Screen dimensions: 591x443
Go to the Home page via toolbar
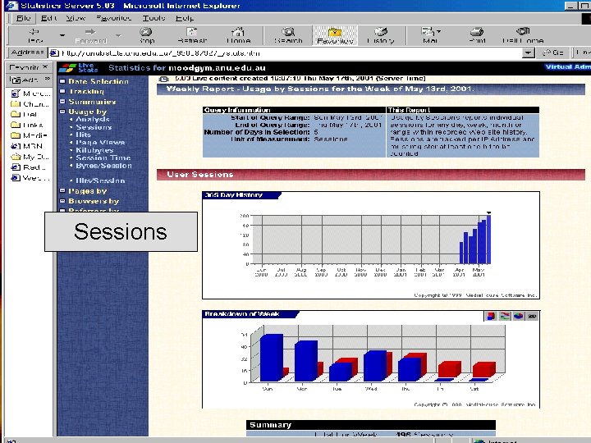coord(238,35)
